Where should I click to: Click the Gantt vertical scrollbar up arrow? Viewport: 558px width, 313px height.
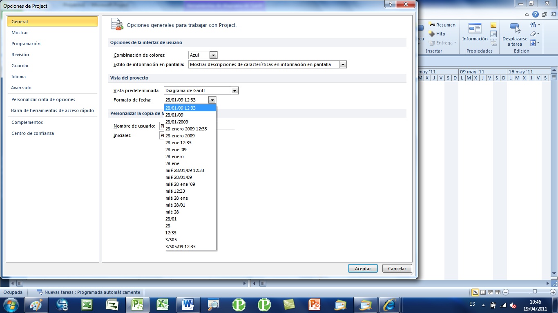tap(554, 71)
